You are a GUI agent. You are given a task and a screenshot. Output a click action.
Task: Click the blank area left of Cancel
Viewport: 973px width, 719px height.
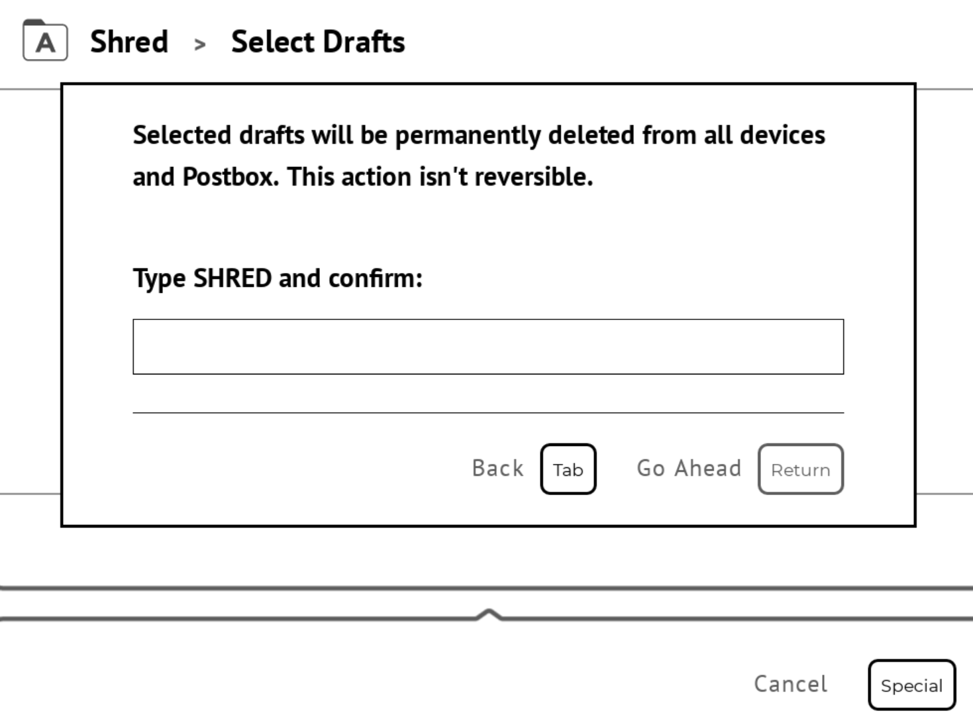(x=371, y=684)
